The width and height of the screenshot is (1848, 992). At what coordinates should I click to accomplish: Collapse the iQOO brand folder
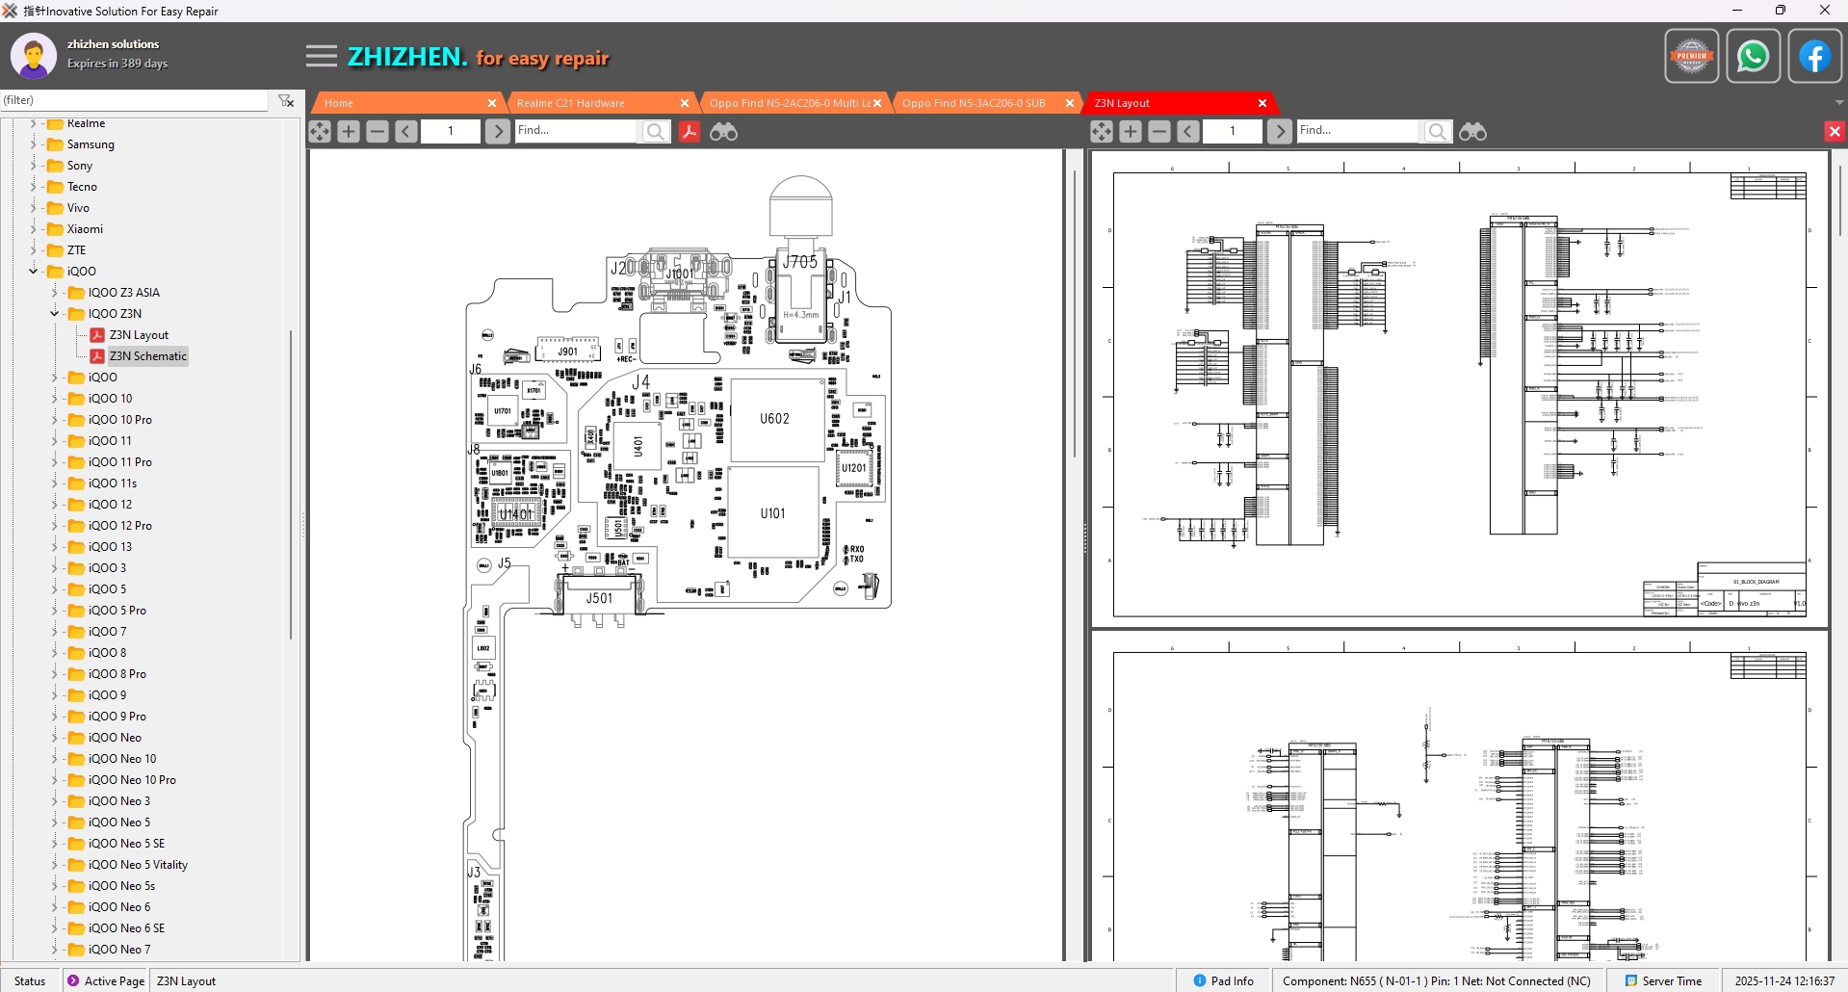pos(34,272)
